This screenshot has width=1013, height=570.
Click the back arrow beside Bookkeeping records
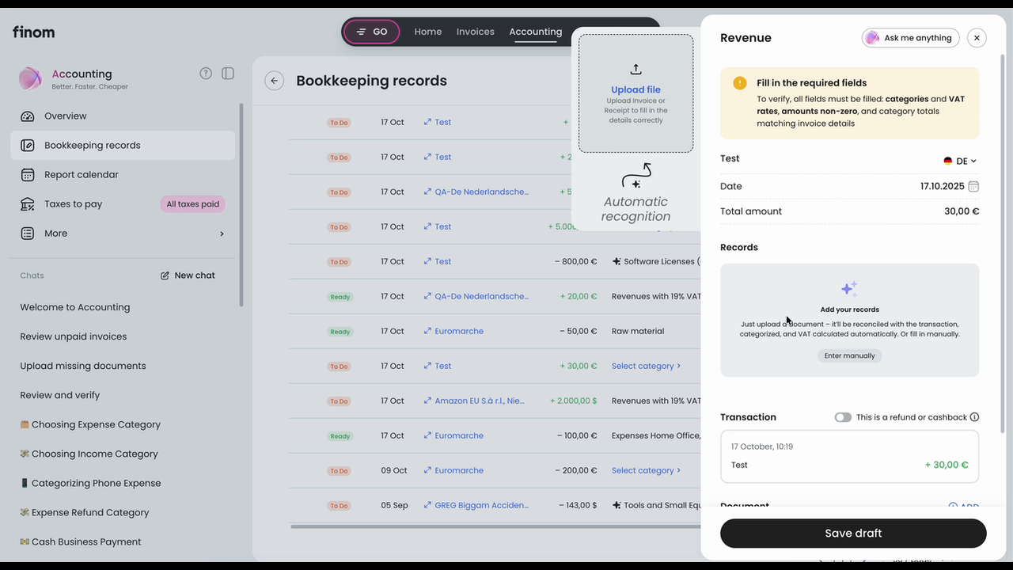click(x=274, y=81)
